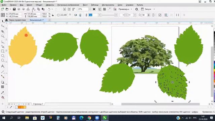Click the X position field
This screenshot has height=121, width=215.
coord(15,14)
